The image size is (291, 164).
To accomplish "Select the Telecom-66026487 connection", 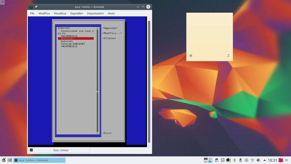I will 73,44.
